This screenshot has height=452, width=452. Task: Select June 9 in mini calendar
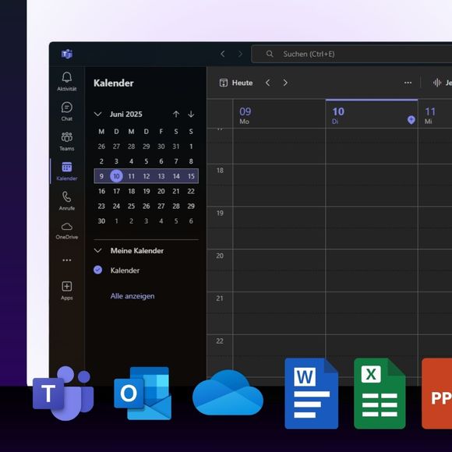101,176
